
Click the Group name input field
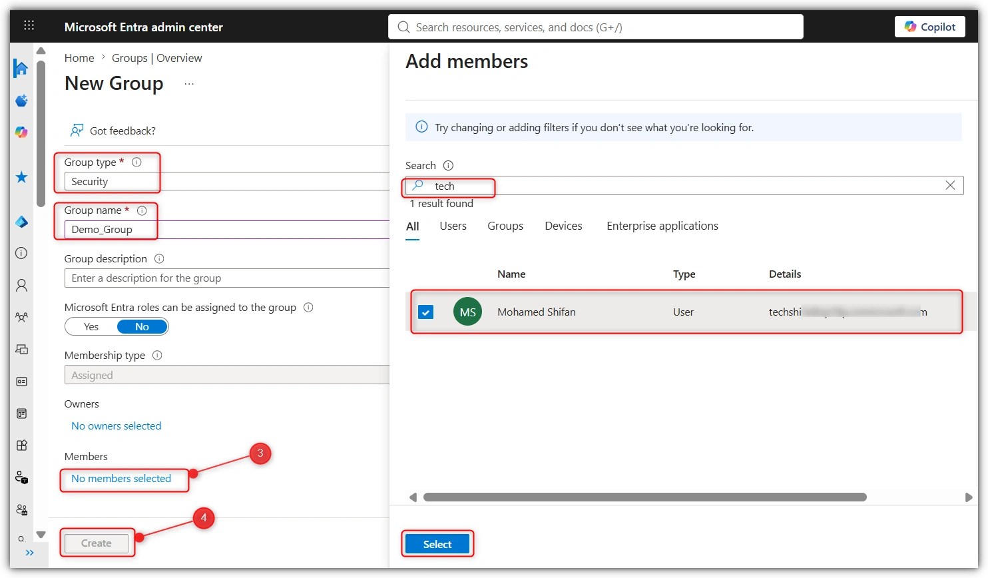tap(226, 230)
